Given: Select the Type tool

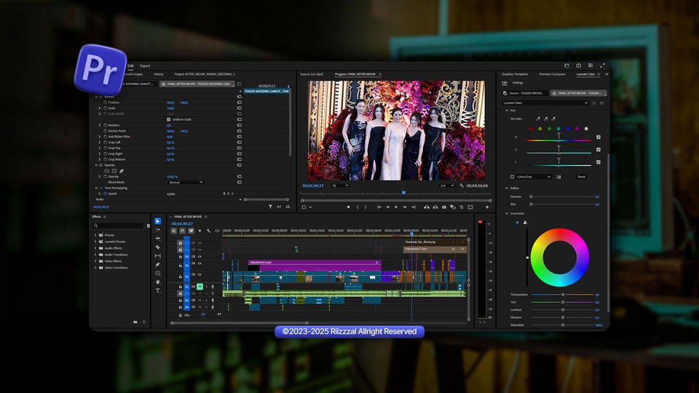Looking at the screenshot, I should tap(158, 290).
